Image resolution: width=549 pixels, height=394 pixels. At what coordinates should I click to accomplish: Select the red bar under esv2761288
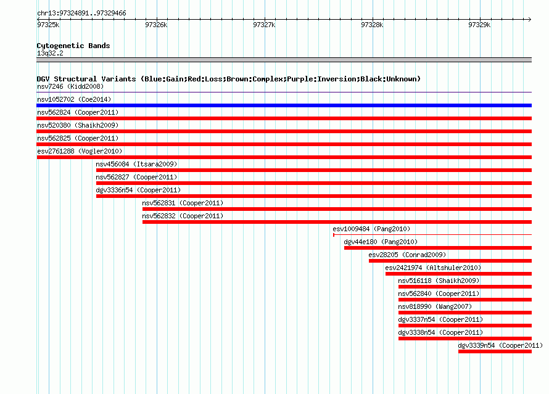(284, 157)
